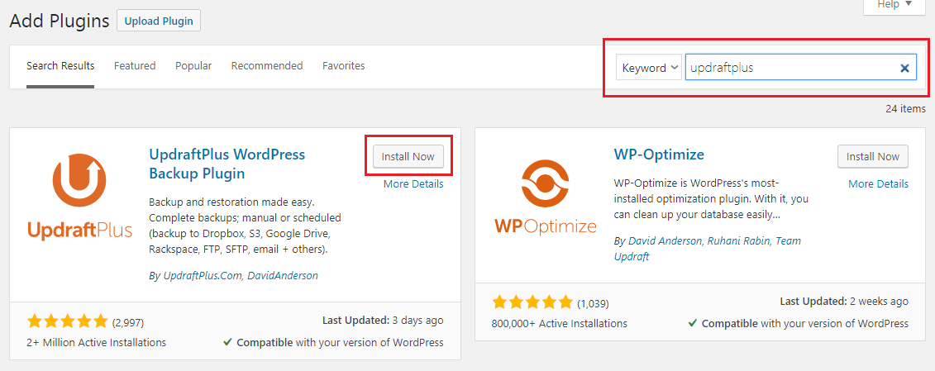
Task: Click the Add Plugins page heading
Action: [60, 21]
